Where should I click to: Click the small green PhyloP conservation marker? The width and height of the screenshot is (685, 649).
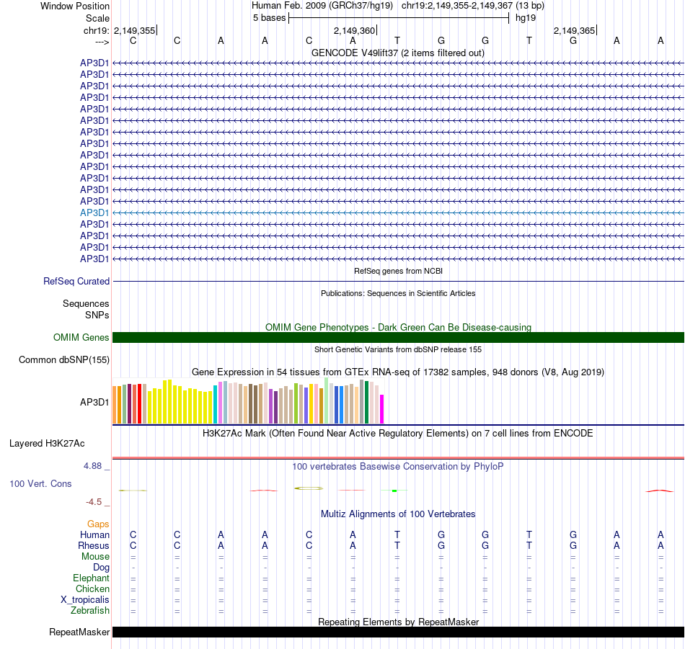[x=394, y=491]
